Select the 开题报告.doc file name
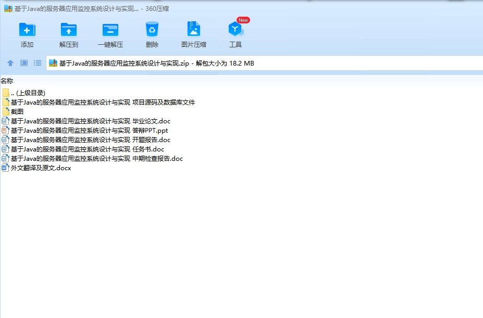 click(x=91, y=140)
